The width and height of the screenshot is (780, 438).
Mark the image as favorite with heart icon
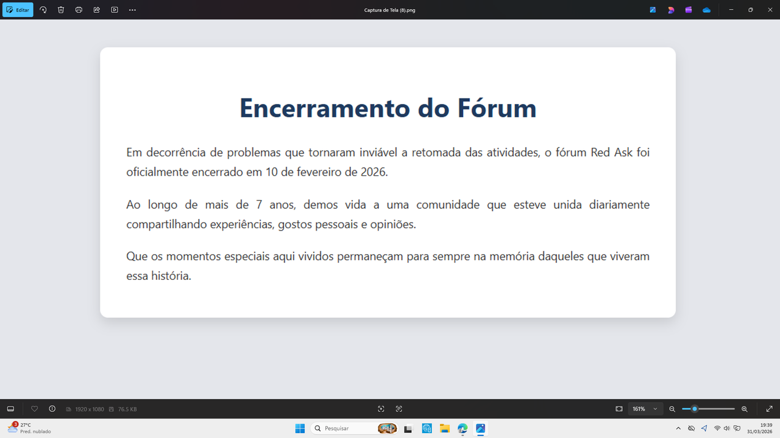34,409
